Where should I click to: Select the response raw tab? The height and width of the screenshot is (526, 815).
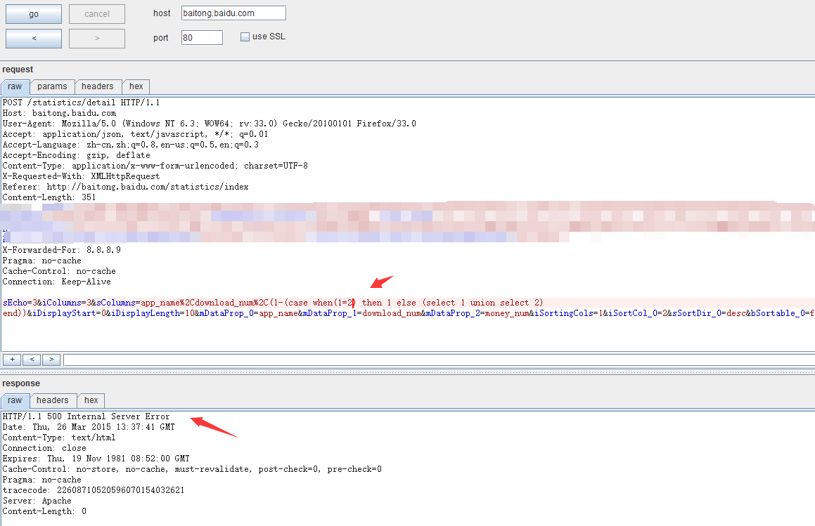(x=15, y=400)
